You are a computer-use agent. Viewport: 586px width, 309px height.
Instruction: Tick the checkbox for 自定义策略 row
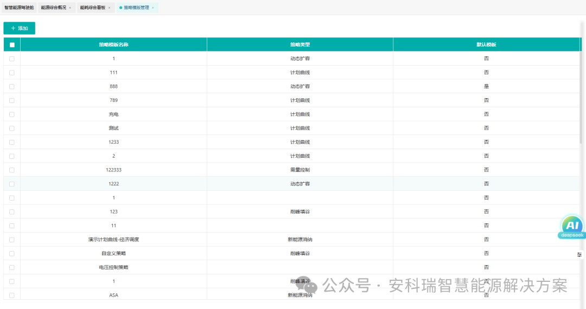click(x=12, y=254)
